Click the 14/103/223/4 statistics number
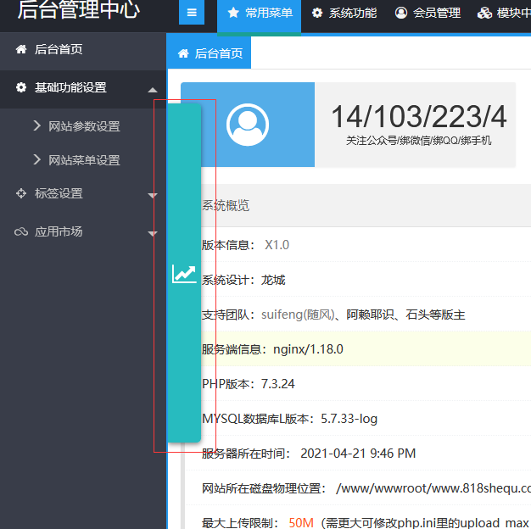The image size is (531, 529). [418, 117]
